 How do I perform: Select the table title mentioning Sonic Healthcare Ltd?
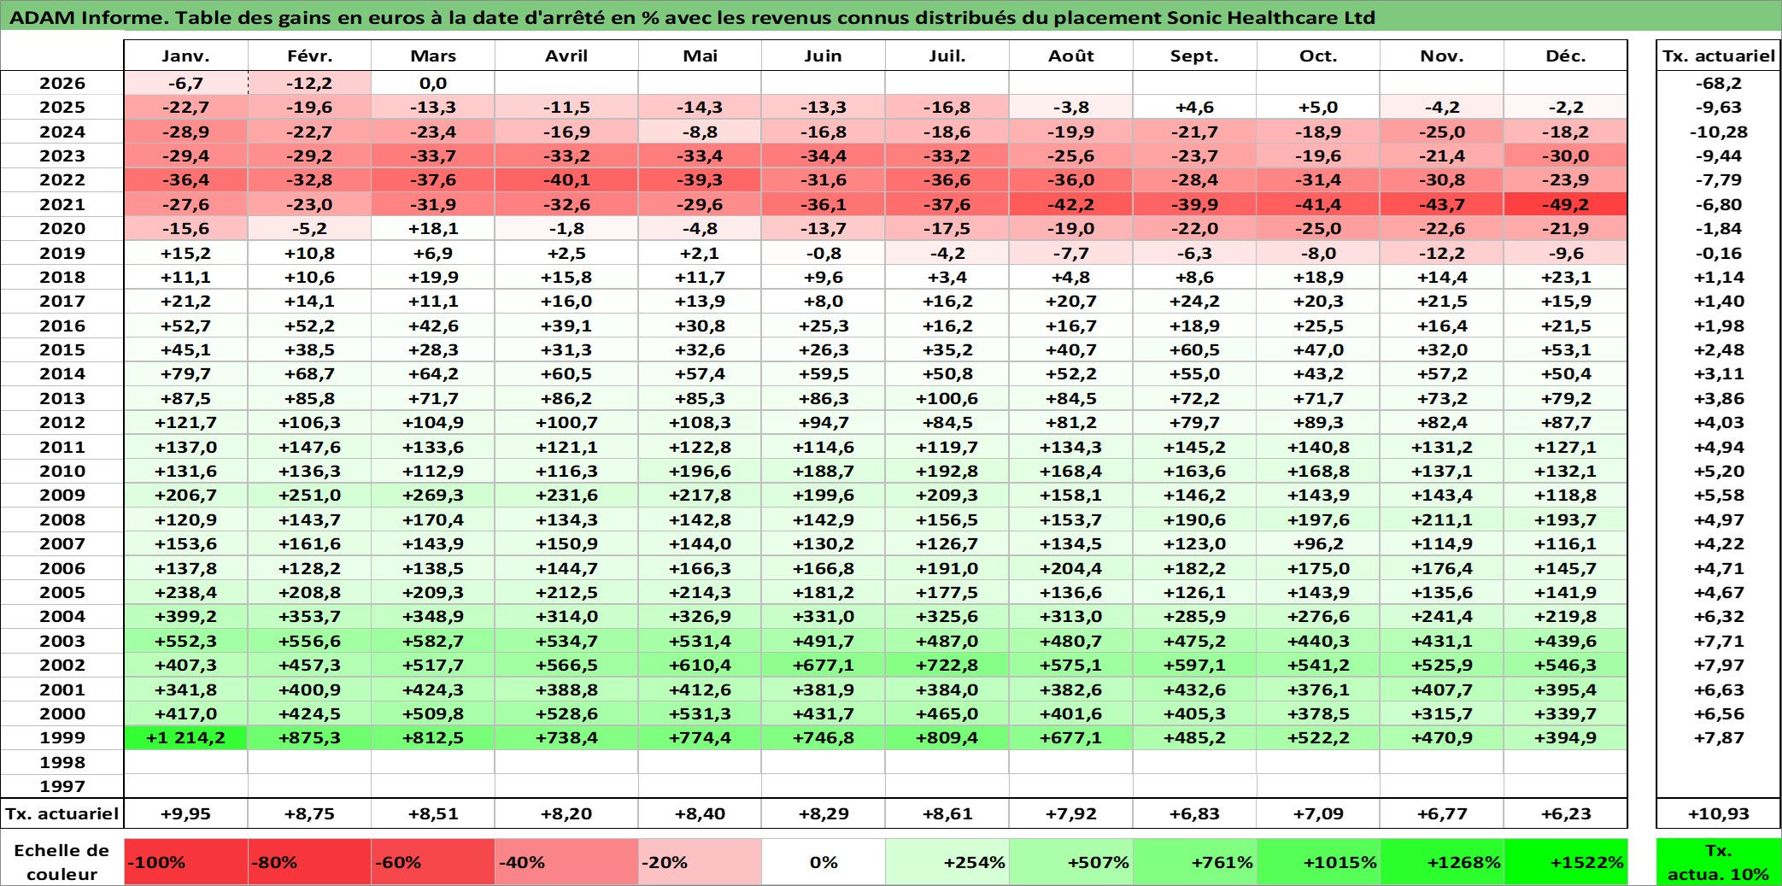pos(693,17)
